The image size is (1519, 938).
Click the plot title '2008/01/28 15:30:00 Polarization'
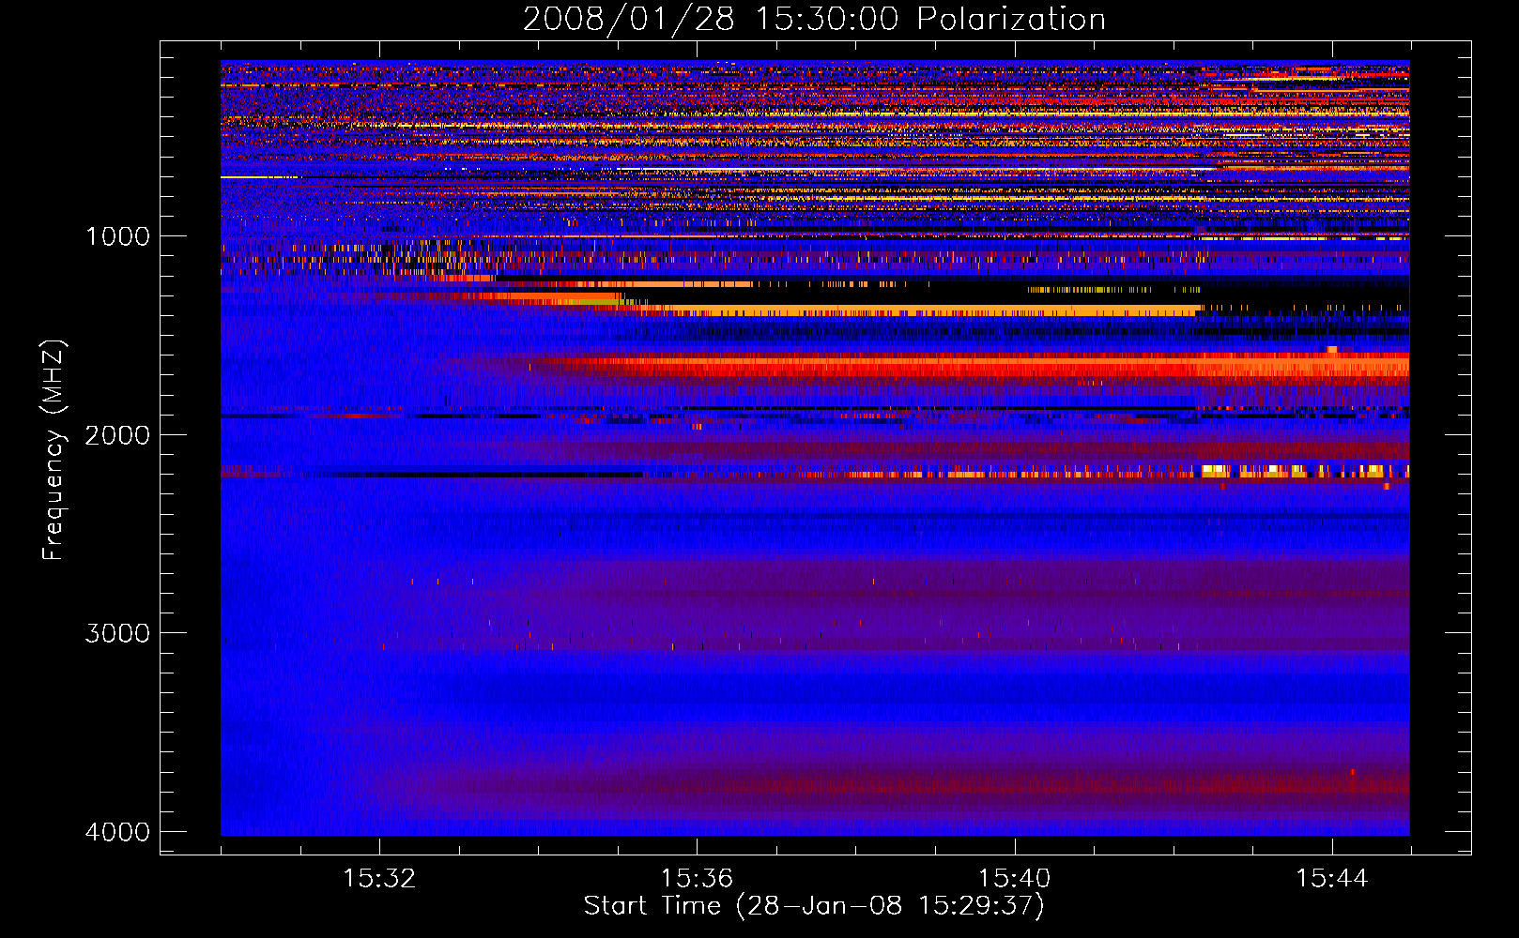point(814,20)
